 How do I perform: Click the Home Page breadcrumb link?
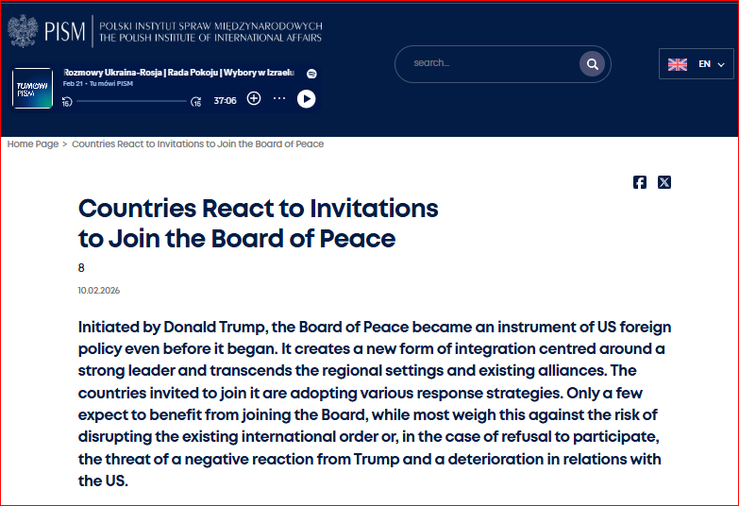[33, 144]
